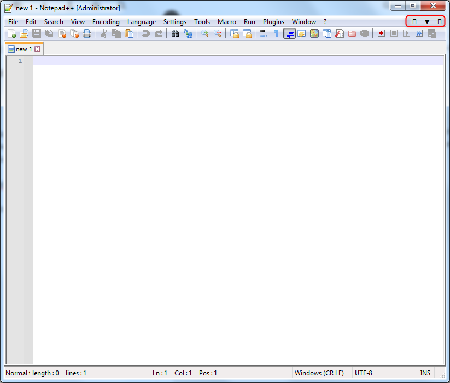Open the Search menu
This screenshot has width=450, height=383.
(54, 22)
